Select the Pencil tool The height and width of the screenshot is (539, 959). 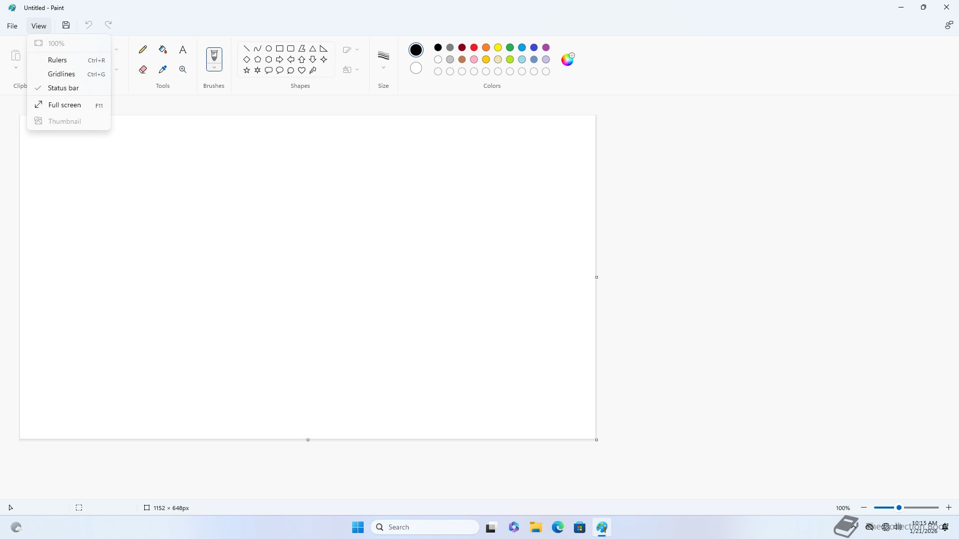click(x=143, y=49)
